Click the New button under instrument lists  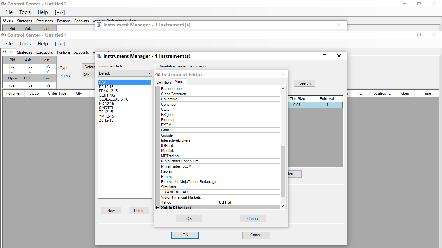pyautogui.click(x=111, y=211)
